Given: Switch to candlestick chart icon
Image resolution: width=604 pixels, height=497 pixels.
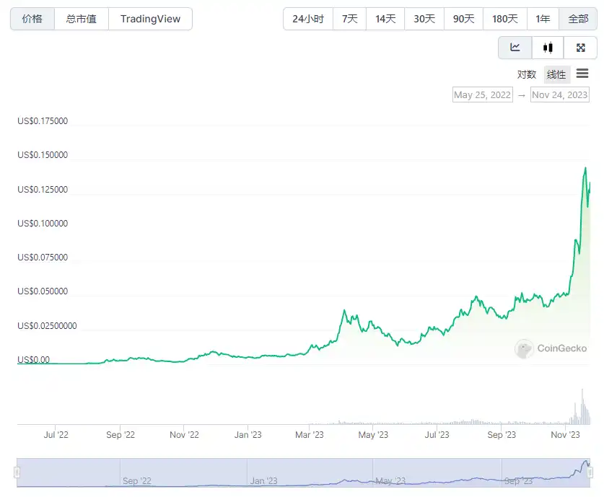Looking at the screenshot, I should tap(548, 48).
